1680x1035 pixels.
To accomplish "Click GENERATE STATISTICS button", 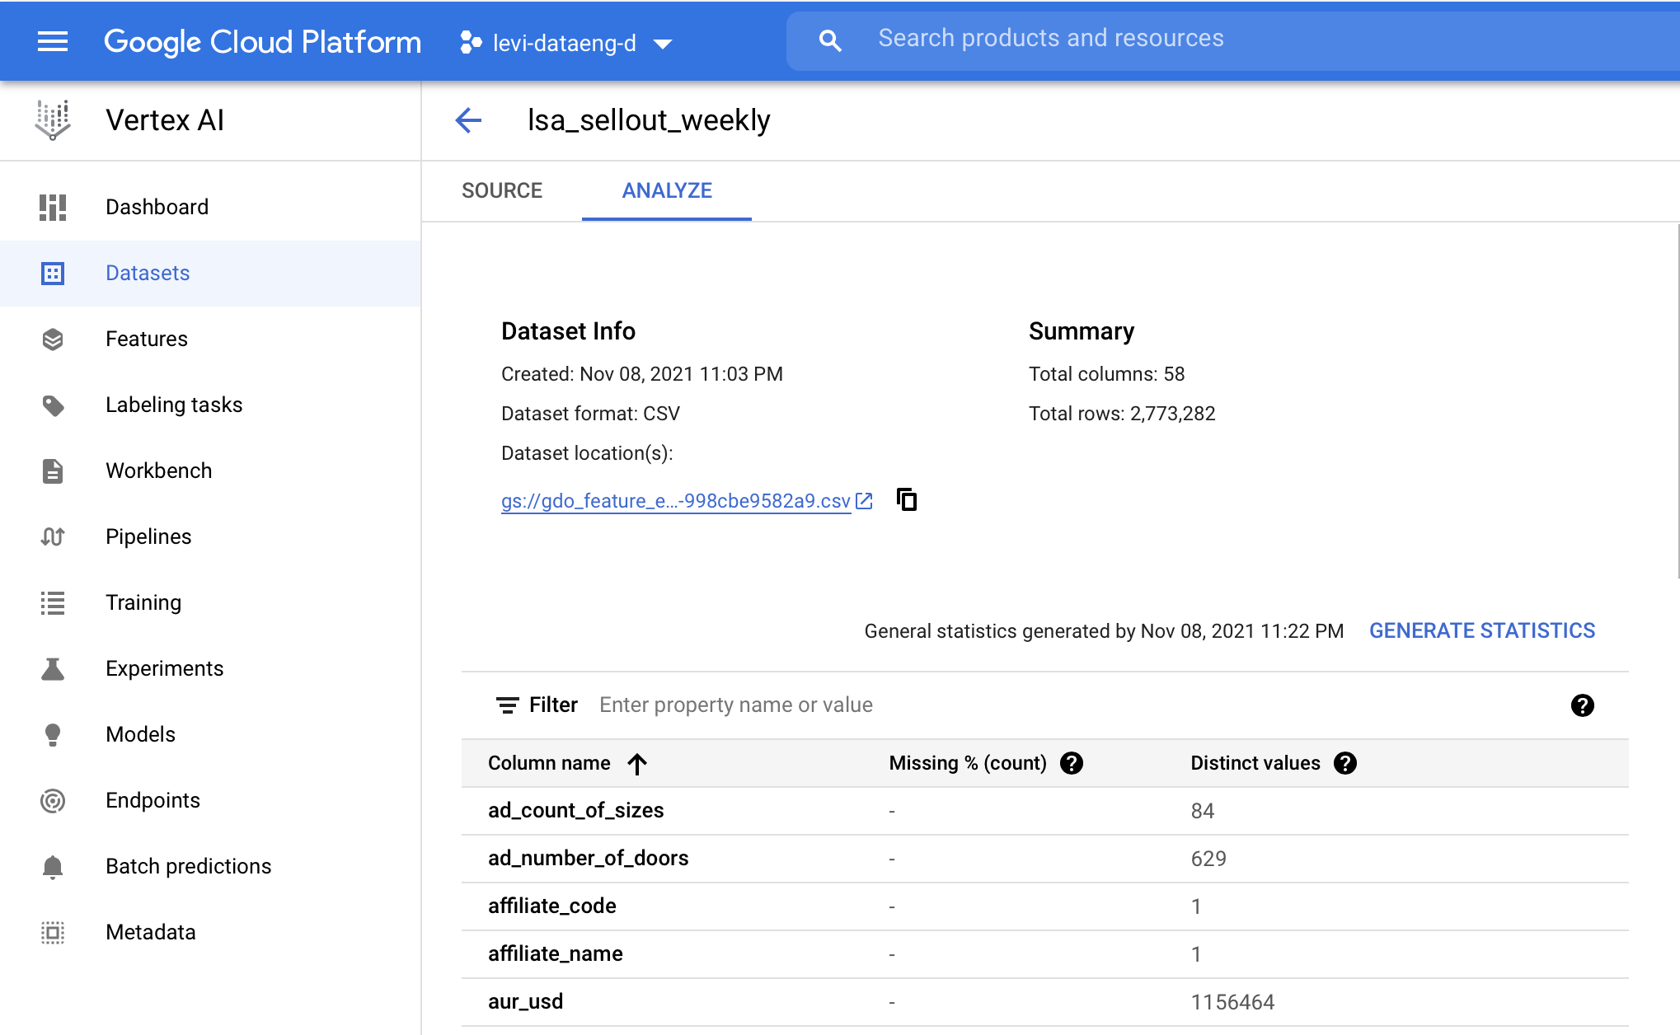I will 1481,630.
